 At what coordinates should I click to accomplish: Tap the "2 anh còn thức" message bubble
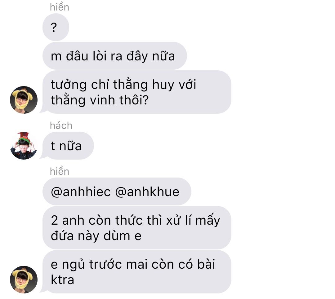point(137,228)
